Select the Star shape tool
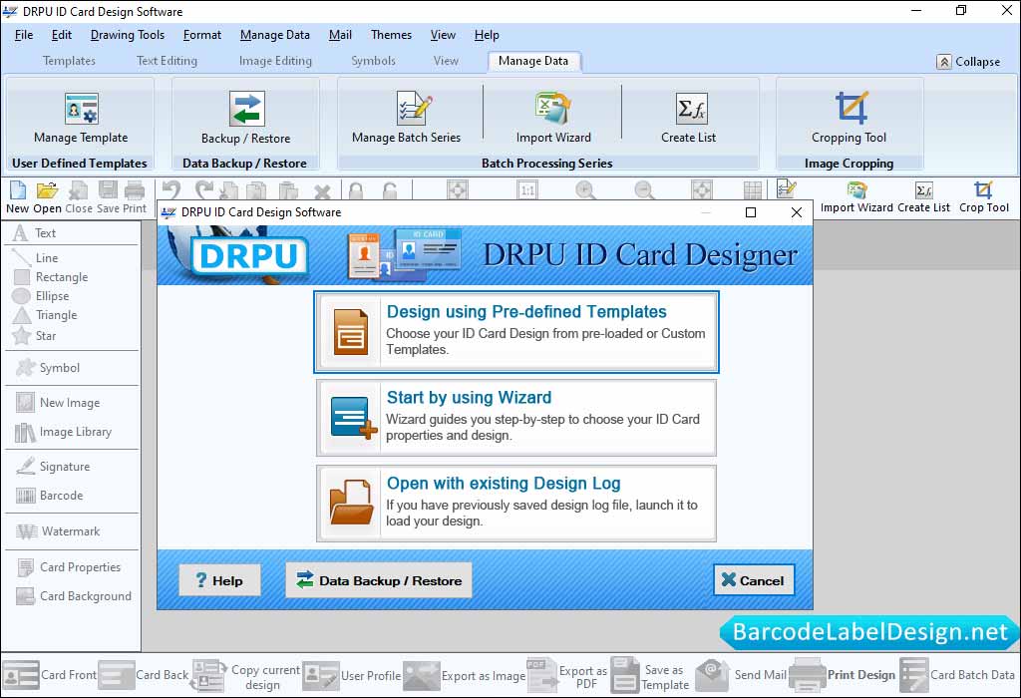The height and width of the screenshot is (698, 1021). click(35, 336)
